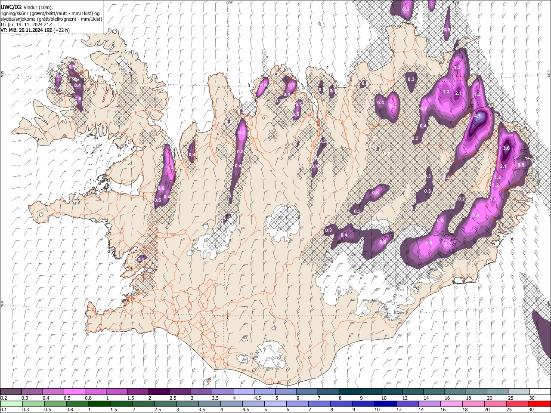Viewport: 551px width, 413px height.
Task: Select the light grey snow swatch labeled 25
Action: [519, 392]
